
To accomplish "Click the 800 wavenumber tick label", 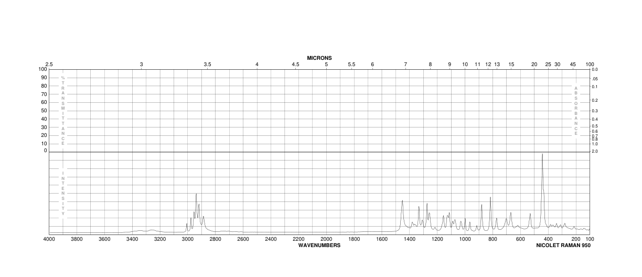I will point(493,239).
